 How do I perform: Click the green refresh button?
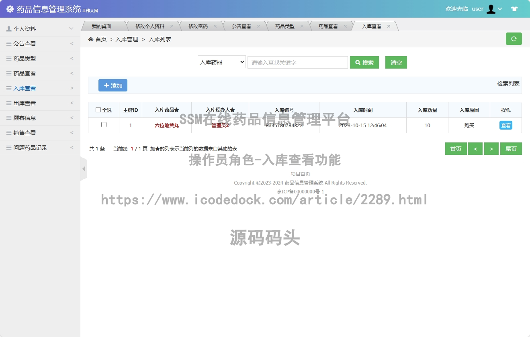(x=514, y=39)
